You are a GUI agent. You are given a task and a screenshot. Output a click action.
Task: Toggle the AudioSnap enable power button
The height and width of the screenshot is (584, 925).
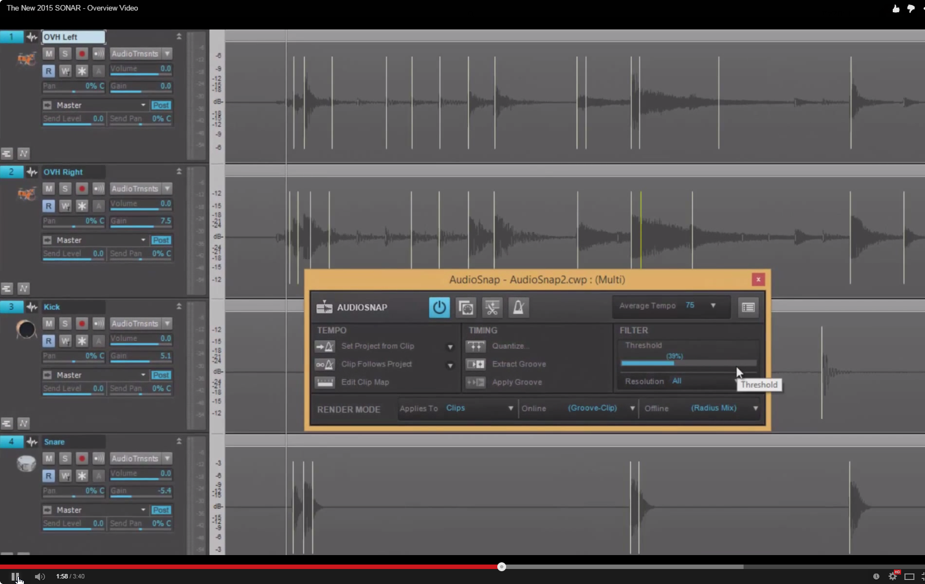tap(439, 307)
